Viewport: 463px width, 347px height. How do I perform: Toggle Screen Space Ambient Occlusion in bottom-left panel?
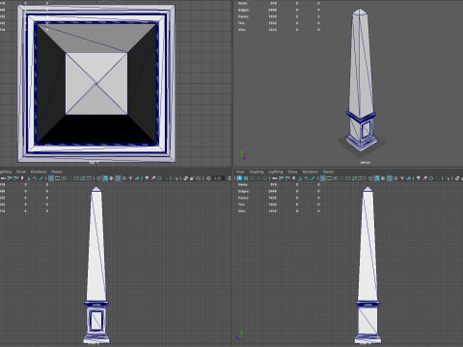click(147, 178)
